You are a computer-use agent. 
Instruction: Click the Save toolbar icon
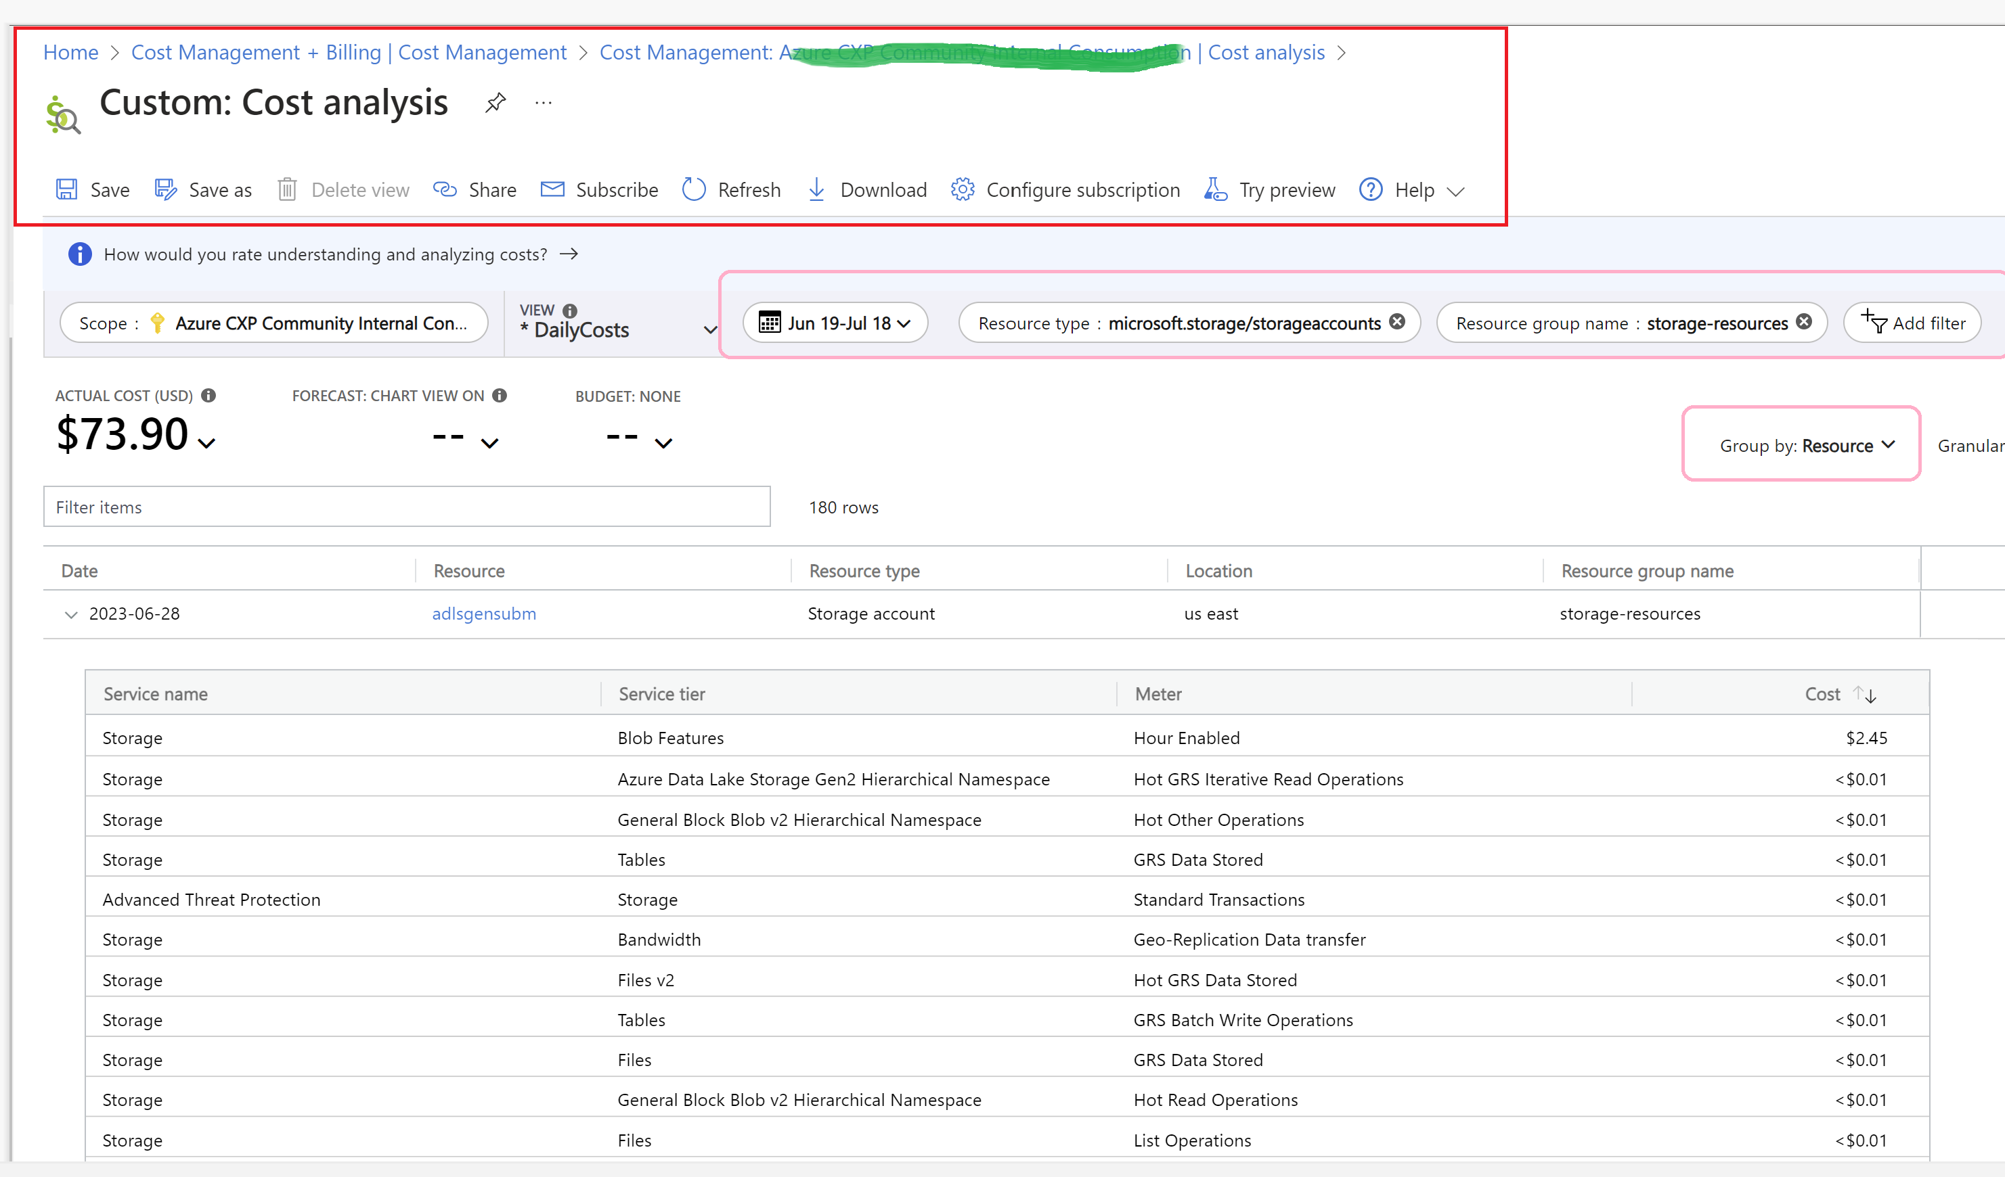[67, 189]
